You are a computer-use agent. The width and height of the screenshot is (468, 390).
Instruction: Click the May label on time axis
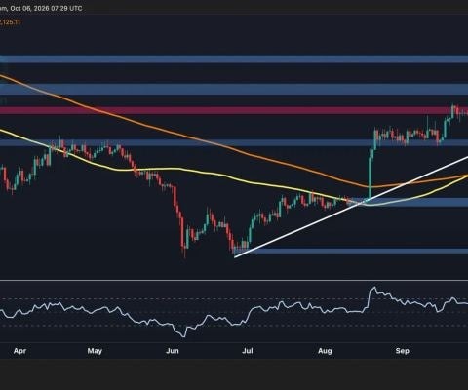pyautogui.click(x=95, y=351)
